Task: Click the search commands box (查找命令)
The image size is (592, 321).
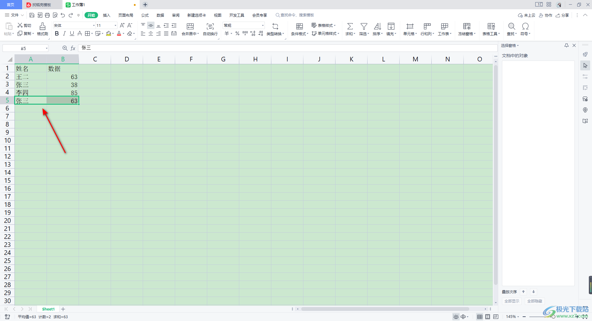Action: 295,15
